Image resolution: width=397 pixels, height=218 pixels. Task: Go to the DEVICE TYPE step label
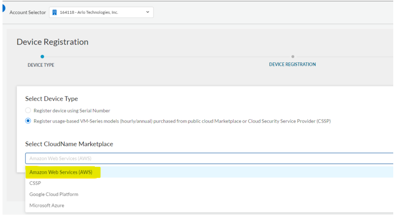tap(41, 65)
